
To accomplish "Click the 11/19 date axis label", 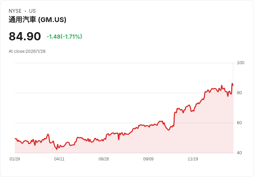I will [x=193, y=159].
